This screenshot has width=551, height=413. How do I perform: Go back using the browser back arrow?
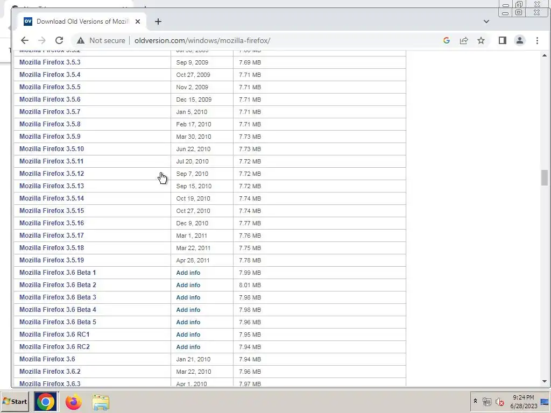25,40
